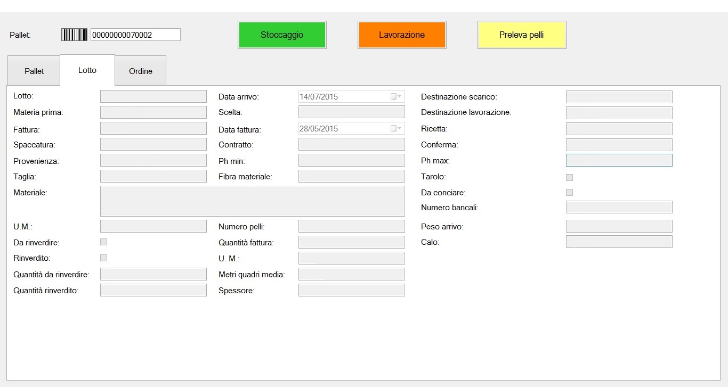This screenshot has width=728, height=388.
Task: Toggle the Da rinverdire checkbox
Action: point(104,242)
